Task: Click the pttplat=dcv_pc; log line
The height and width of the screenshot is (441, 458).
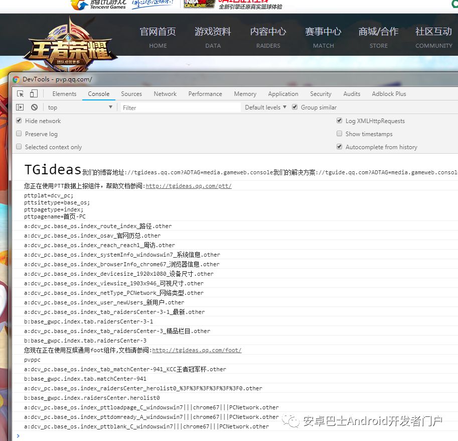Action: point(49,195)
